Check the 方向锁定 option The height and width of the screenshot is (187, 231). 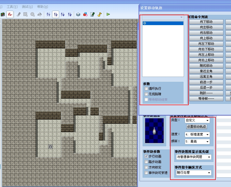pos(146,167)
